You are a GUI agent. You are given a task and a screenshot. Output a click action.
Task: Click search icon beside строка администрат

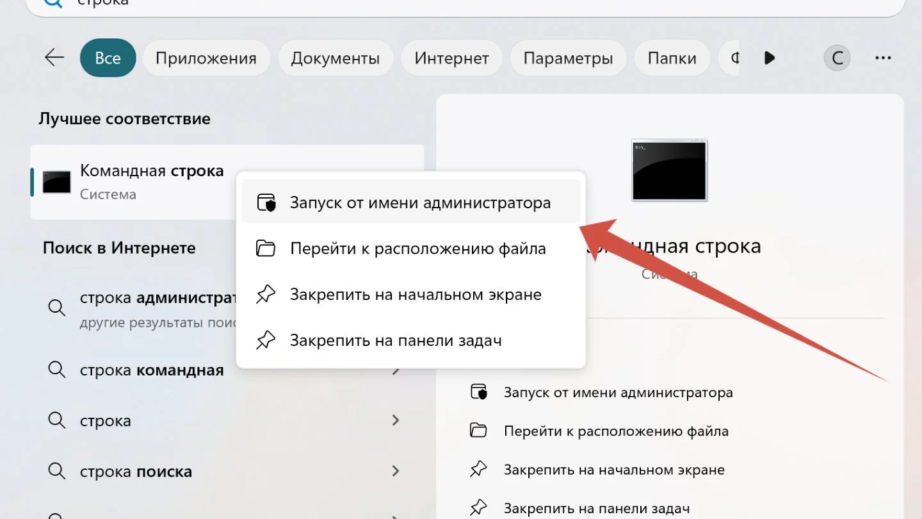click(x=57, y=308)
